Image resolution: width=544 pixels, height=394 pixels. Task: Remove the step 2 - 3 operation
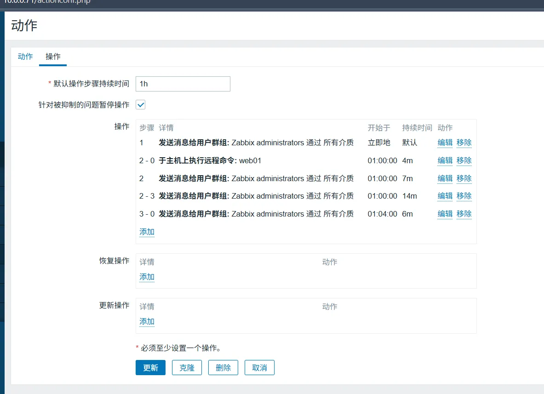click(464, 196)
